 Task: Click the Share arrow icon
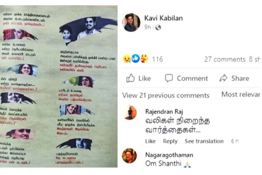(x=224, y=78)
